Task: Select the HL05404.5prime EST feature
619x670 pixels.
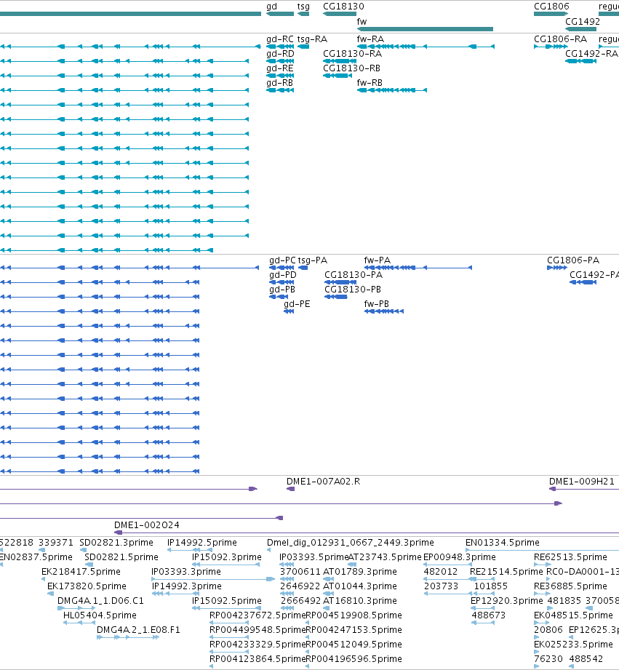Action: tap(79, 623)
